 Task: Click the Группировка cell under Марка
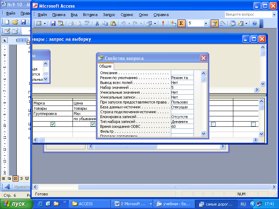[x=53, y=114]
